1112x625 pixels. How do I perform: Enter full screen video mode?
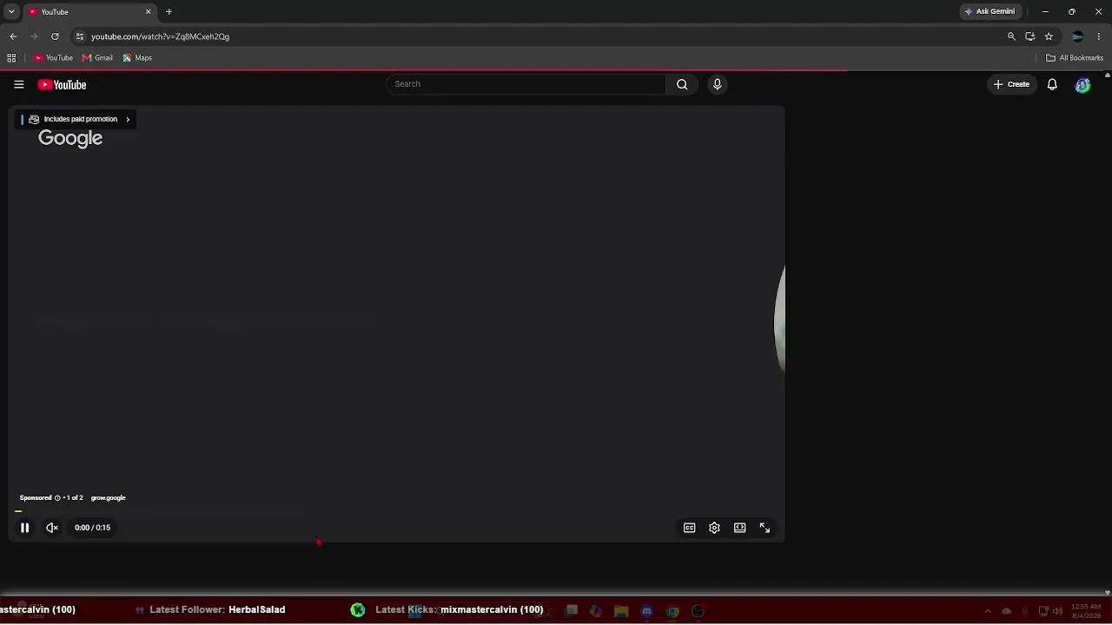tap(764, 528)
